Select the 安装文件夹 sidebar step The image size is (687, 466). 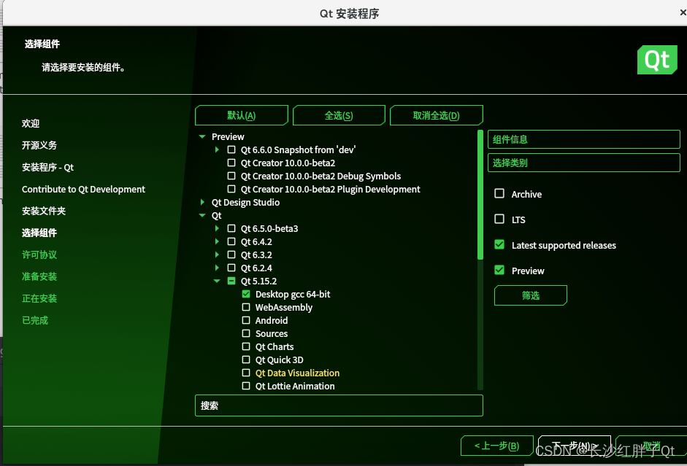click(44, 211)
